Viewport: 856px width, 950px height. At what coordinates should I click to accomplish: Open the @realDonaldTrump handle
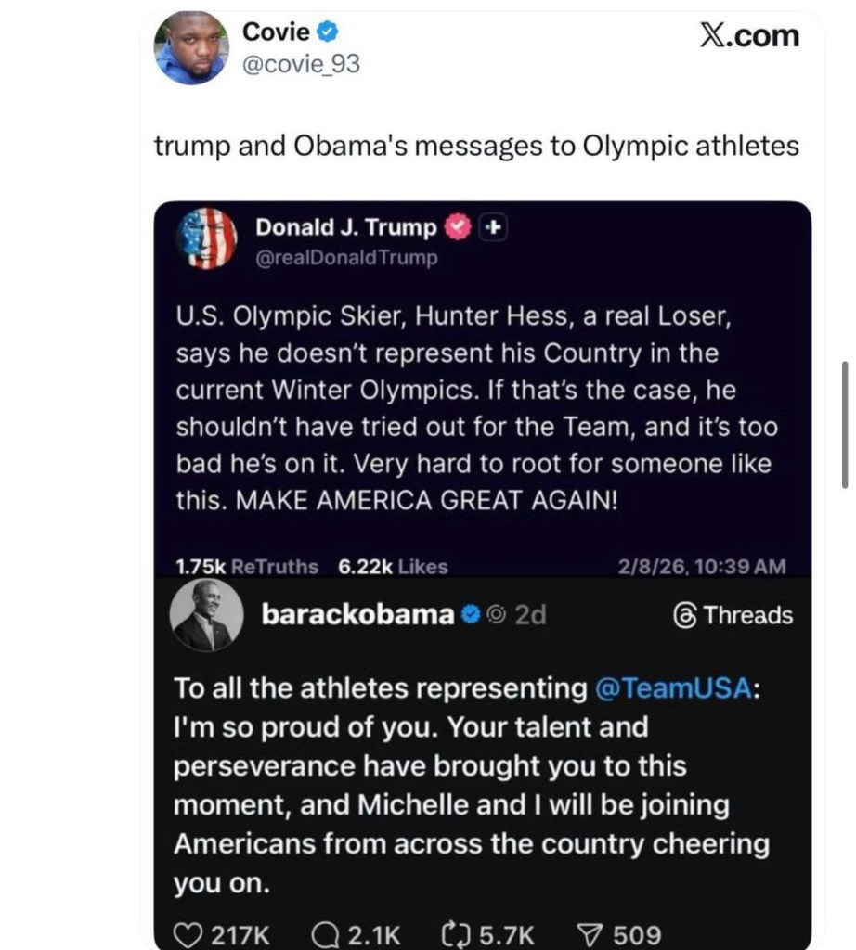pos(345,258)
